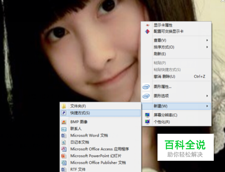Click the monitor icon beside 屏幕分辨率

click(147, 115)
